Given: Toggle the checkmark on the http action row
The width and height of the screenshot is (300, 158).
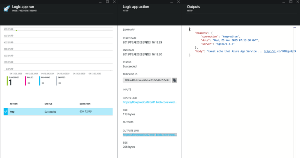Looking at the screenshot, I should tap(6, 112).
